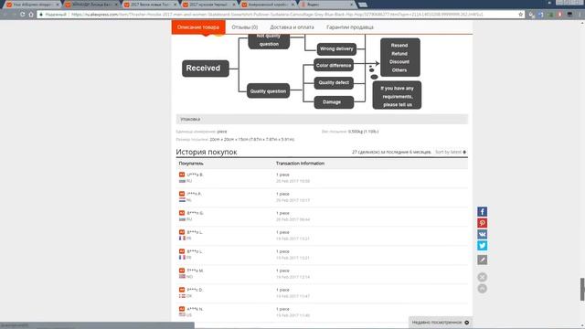Tweet this product with the Twitter icon
The height and width of the screenshot is (329, 585).
point(482,246)
